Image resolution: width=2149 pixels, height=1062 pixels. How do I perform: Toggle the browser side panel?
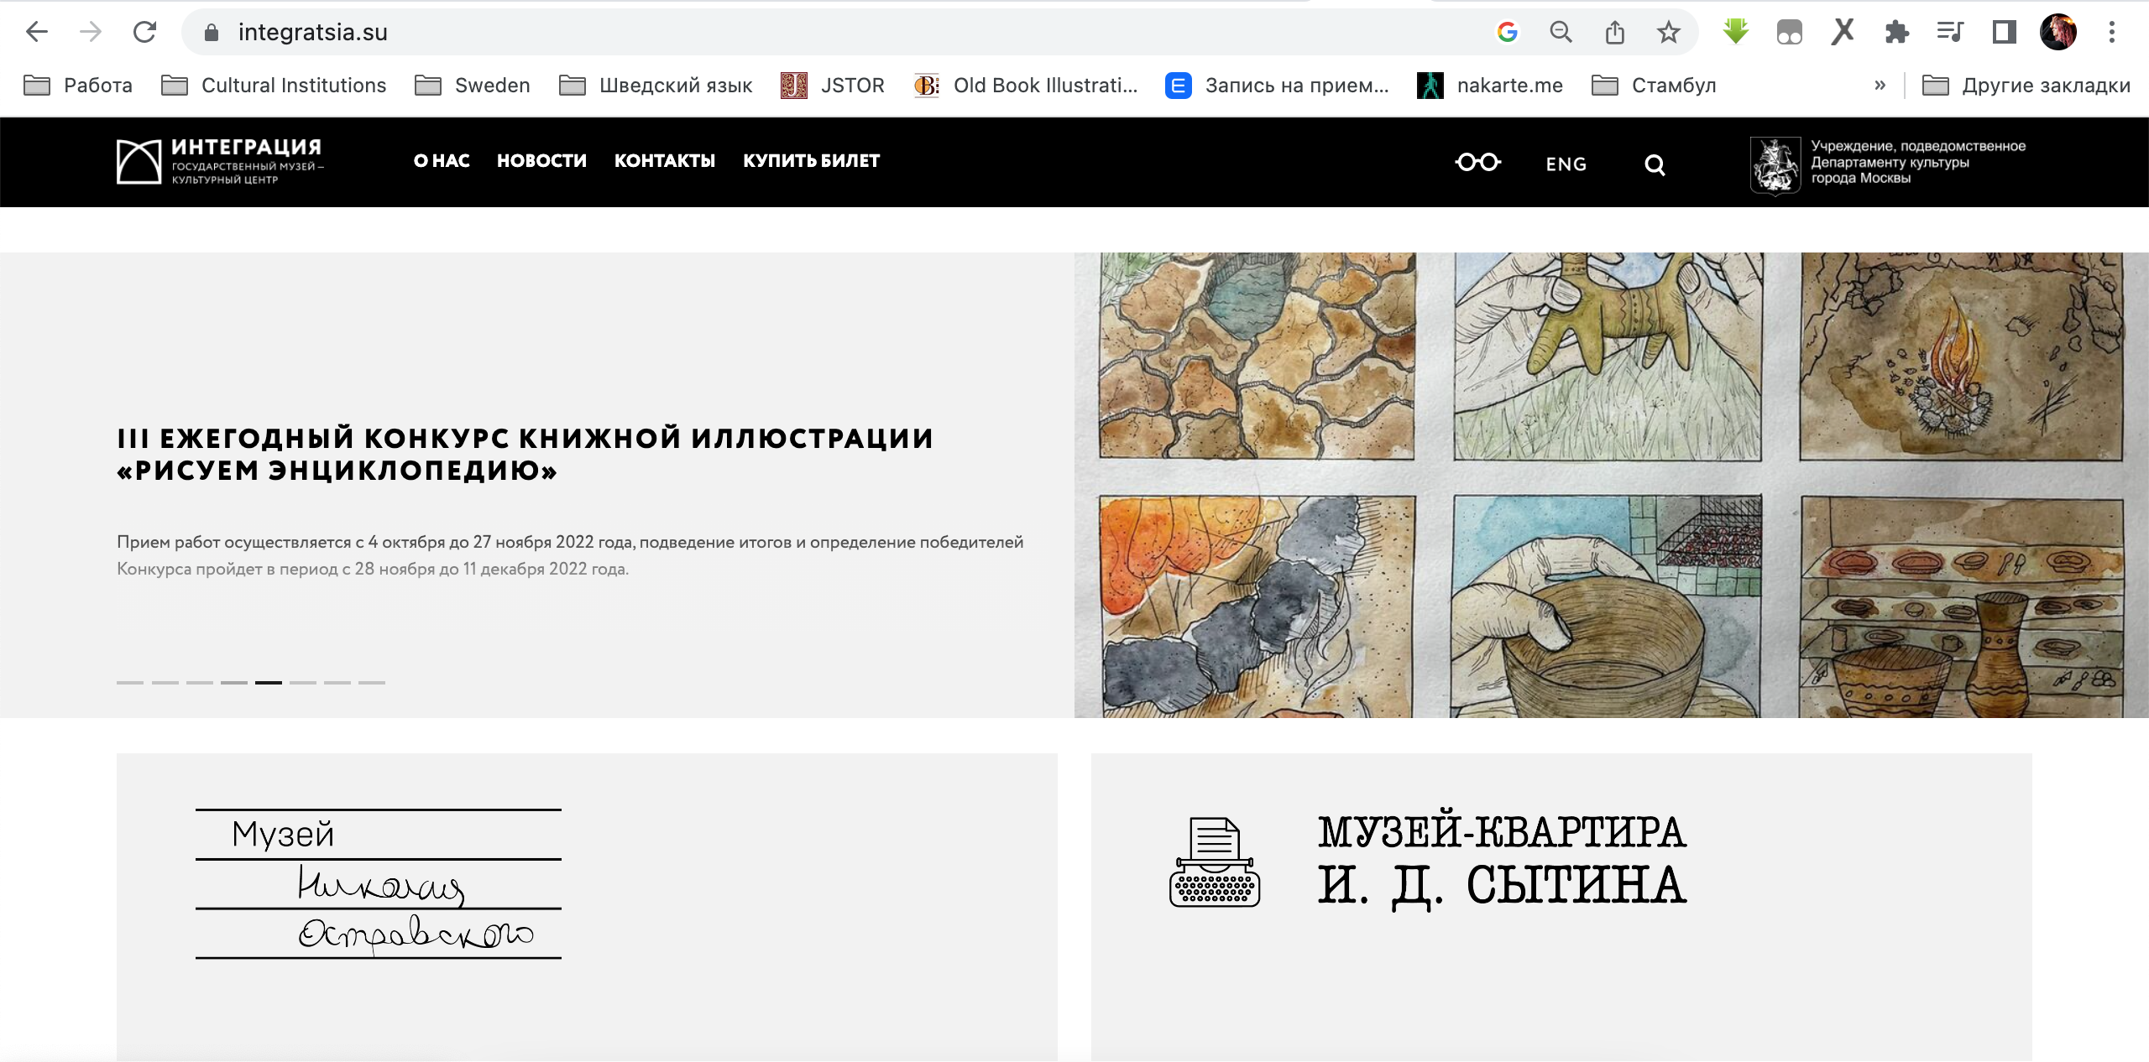2004,33
